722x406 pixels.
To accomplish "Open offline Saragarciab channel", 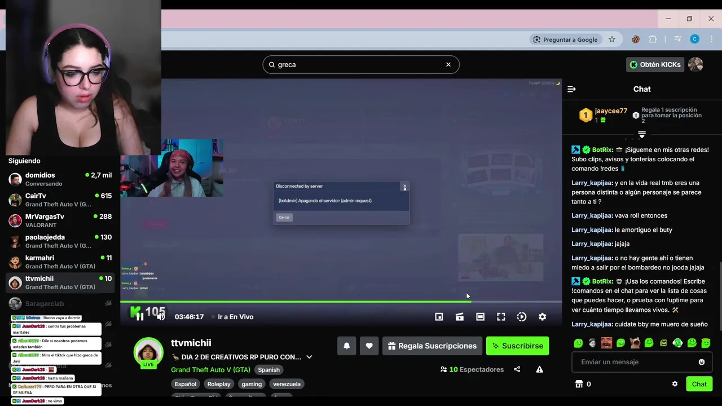I will coord(60,303).
